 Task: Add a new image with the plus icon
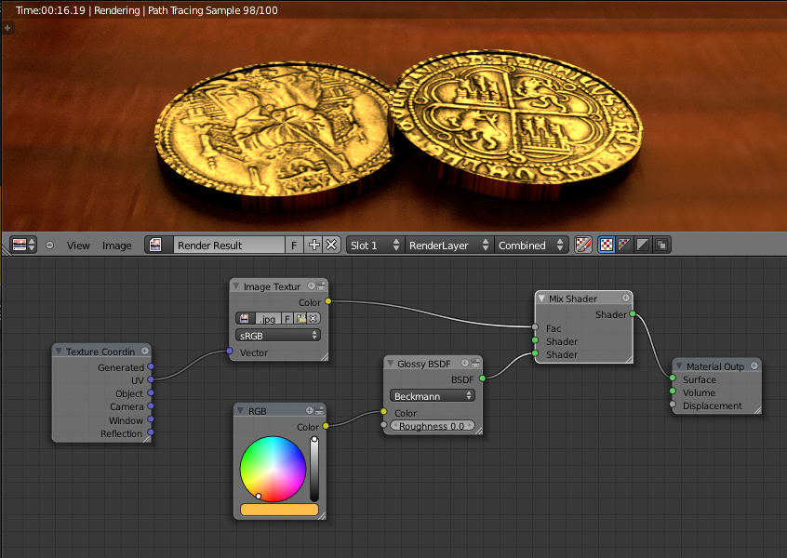314,245
